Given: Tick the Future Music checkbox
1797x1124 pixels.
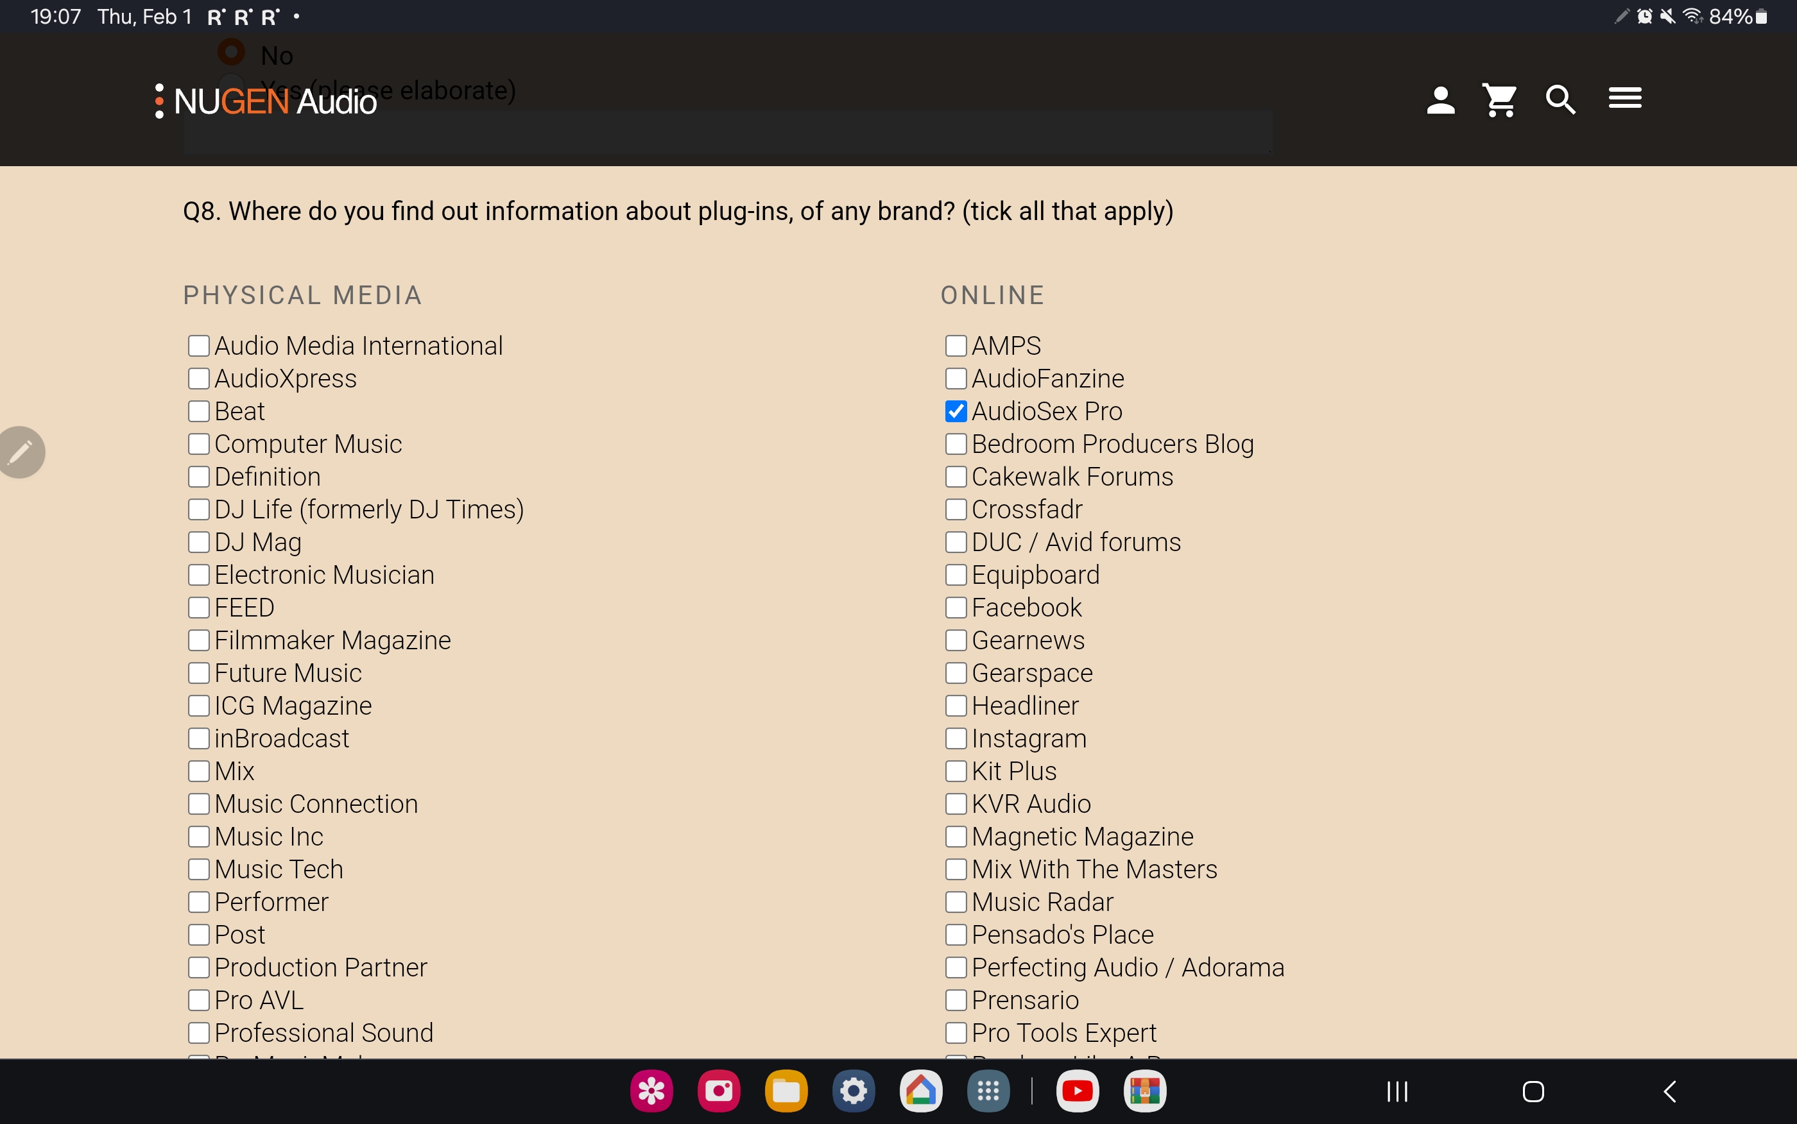Looking at the screenshot, I should pos(198,673).
